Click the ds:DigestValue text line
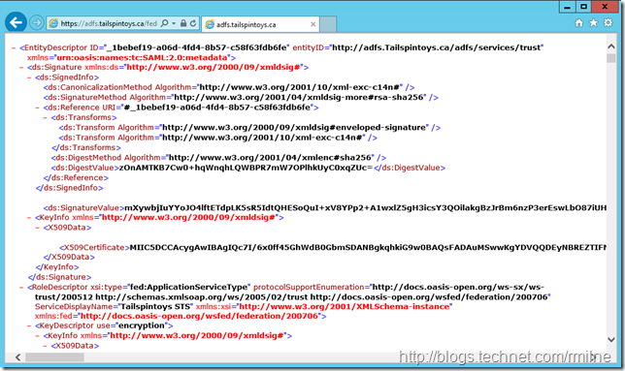 pyautogui.click(x=247, y=168)
